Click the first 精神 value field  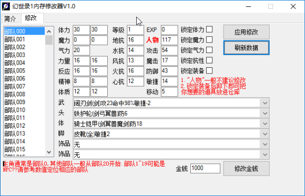pos(82,81)
